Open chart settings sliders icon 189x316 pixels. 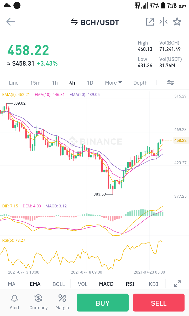pos(171,82)
